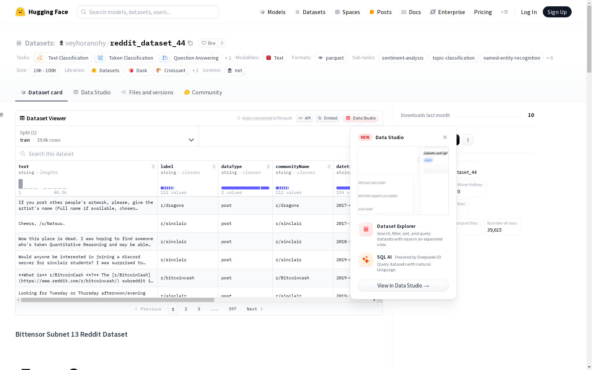Screen dimensions: 592x370
Task: Open the Docs nav item
Action: [411, 12]
